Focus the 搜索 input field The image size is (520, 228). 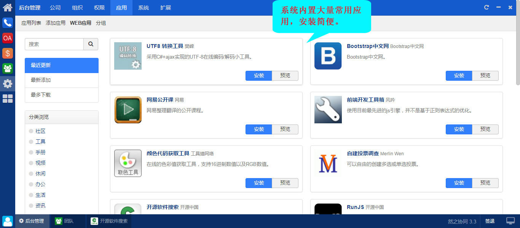coord(54,44)
